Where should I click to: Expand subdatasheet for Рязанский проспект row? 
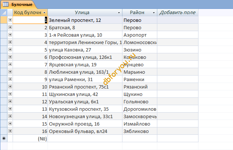(x=10, y=87)
